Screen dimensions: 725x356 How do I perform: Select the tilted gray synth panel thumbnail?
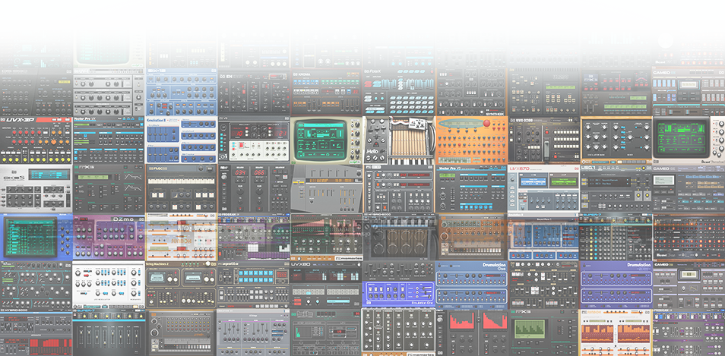[x=326, y=188]
